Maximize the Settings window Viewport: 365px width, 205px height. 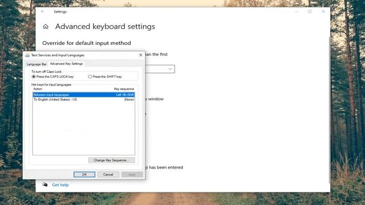pyautogui.click(x=310, y=11)
